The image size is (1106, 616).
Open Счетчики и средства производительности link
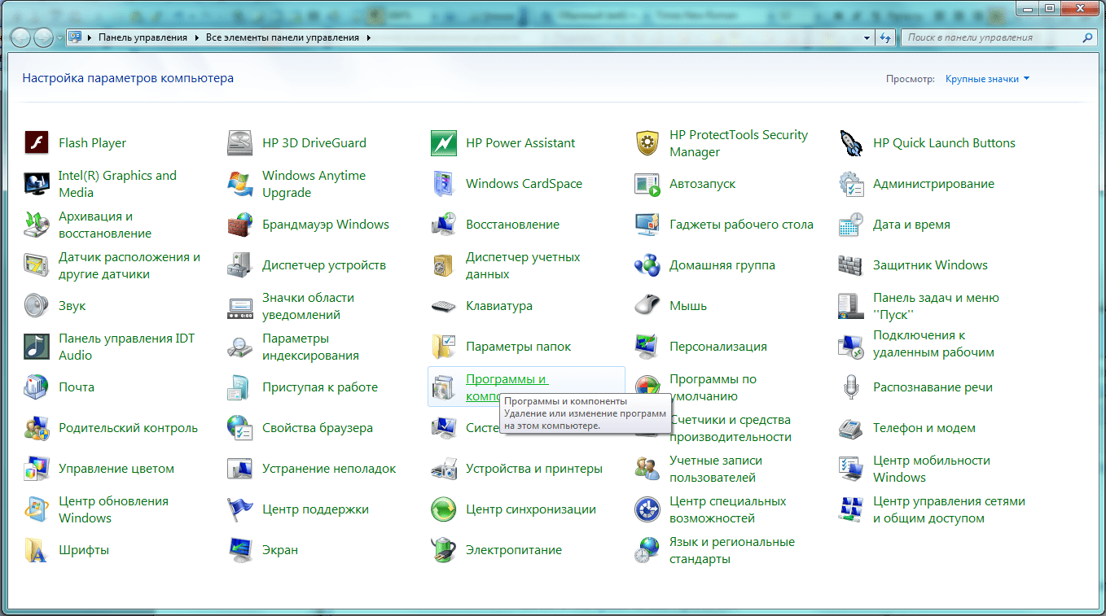[731, 428]
